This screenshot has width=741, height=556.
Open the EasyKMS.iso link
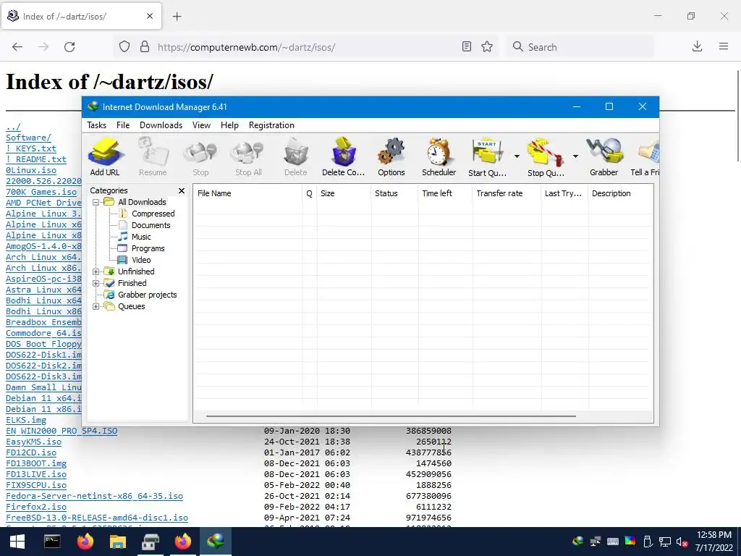pos(33,442)
